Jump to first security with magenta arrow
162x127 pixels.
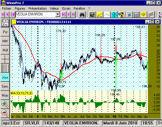coord(3,15)
